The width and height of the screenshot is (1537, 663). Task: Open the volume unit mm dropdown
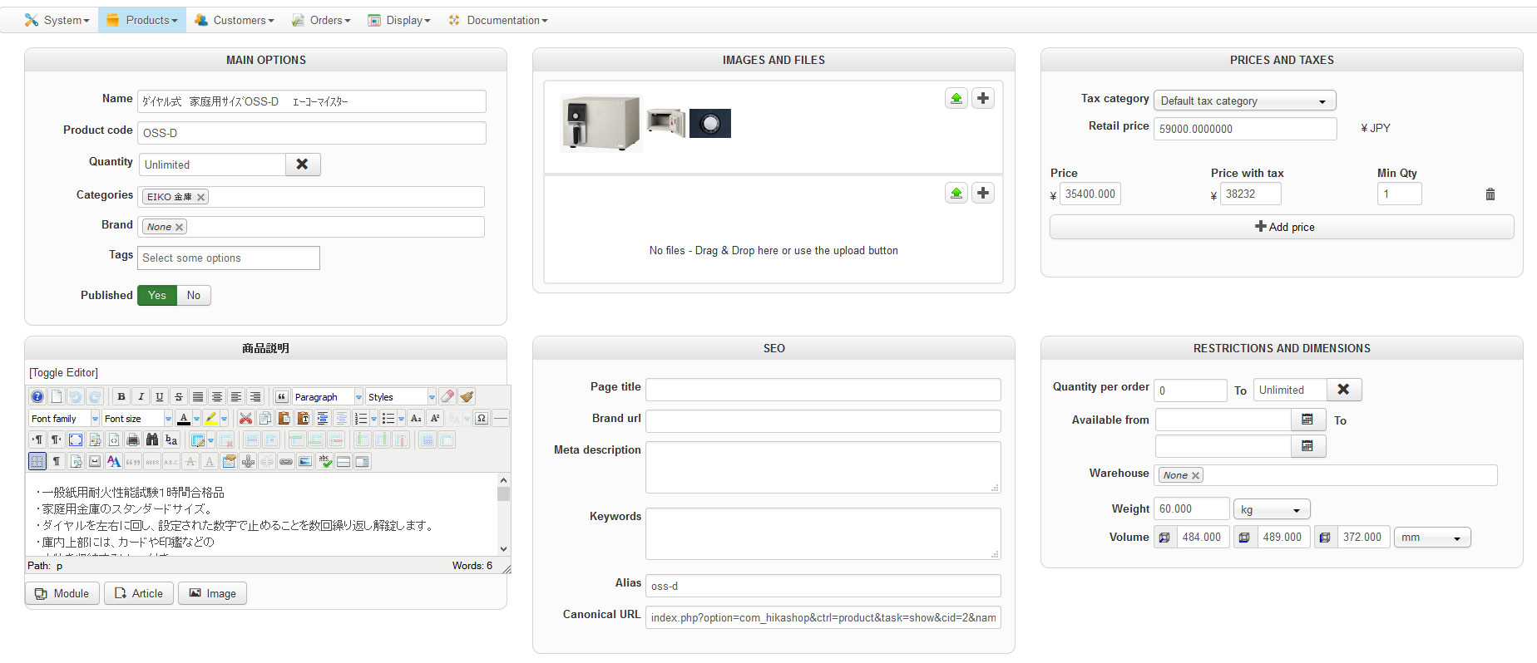(x=1432, y=538)
